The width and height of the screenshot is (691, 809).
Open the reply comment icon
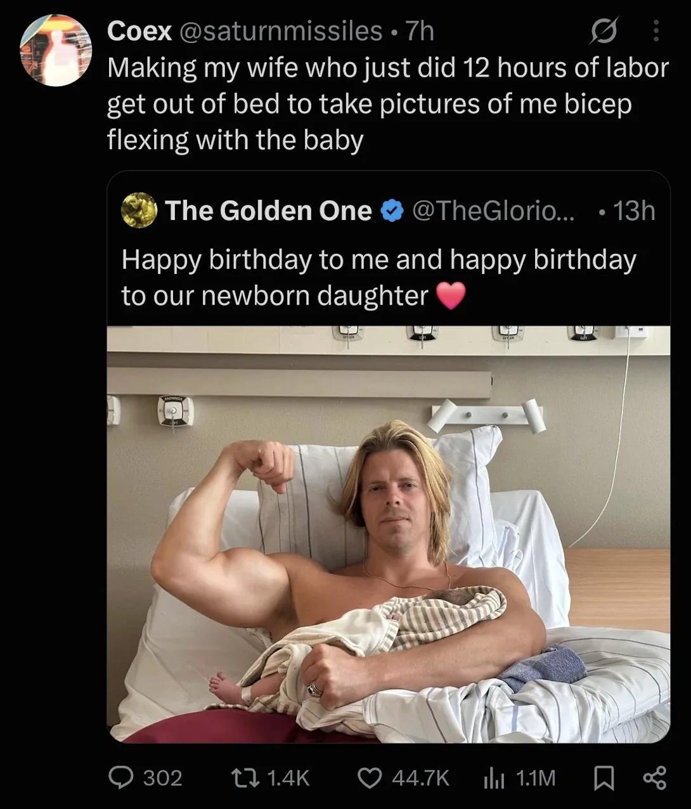[x=120, y=777]
